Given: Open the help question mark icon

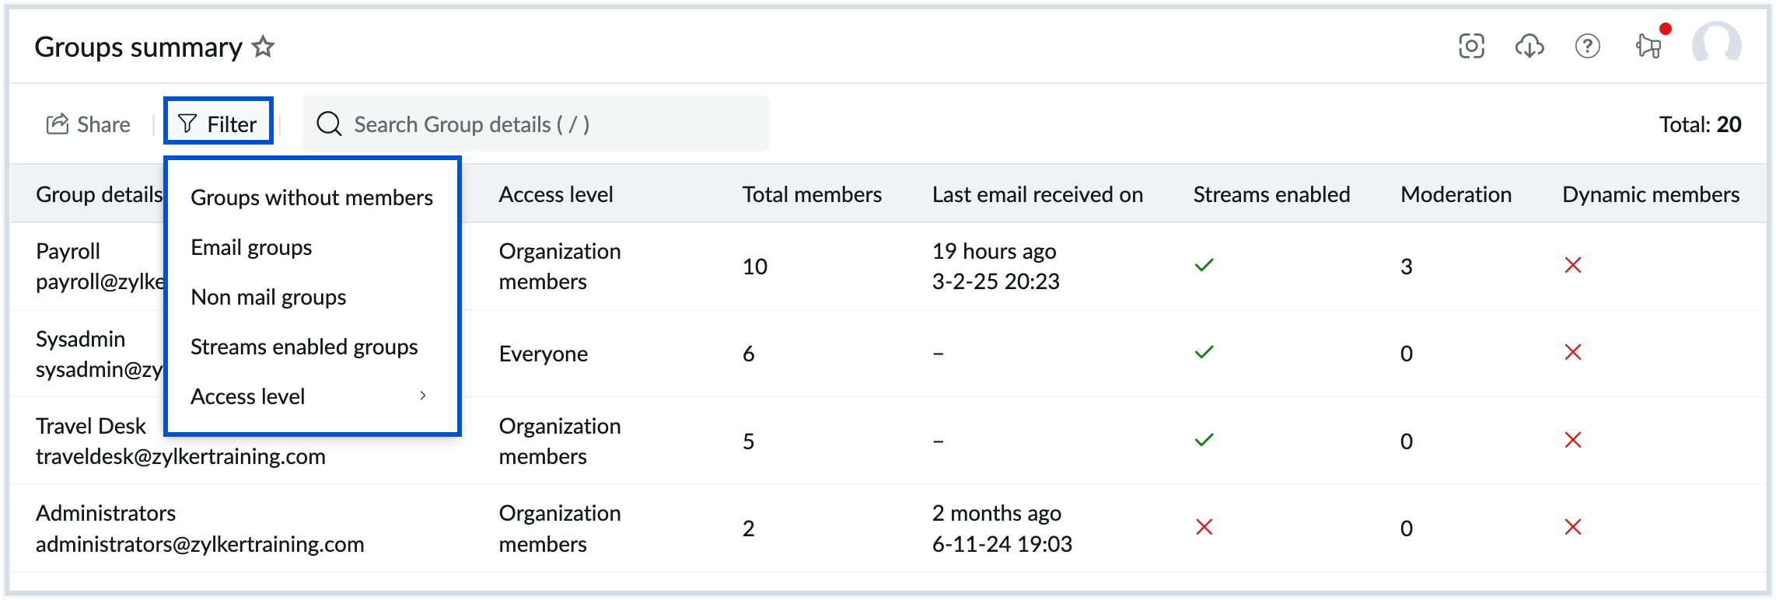Looking at the screenshot, I should [x=1587, y=47].
